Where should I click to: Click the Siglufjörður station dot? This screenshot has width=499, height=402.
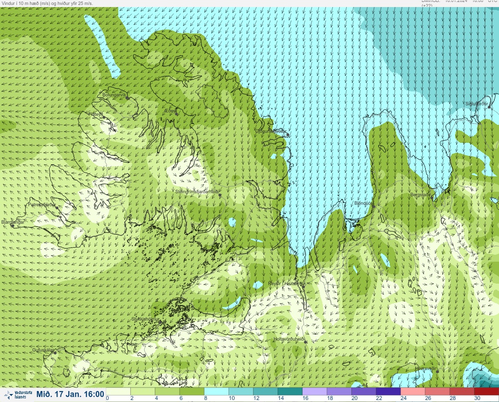pos(490,107)
